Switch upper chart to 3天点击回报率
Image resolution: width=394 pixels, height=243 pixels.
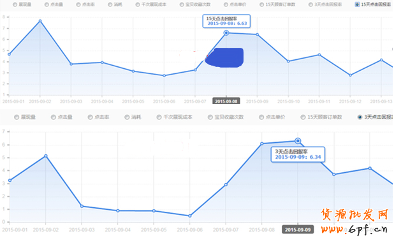[x=311, y=4]
